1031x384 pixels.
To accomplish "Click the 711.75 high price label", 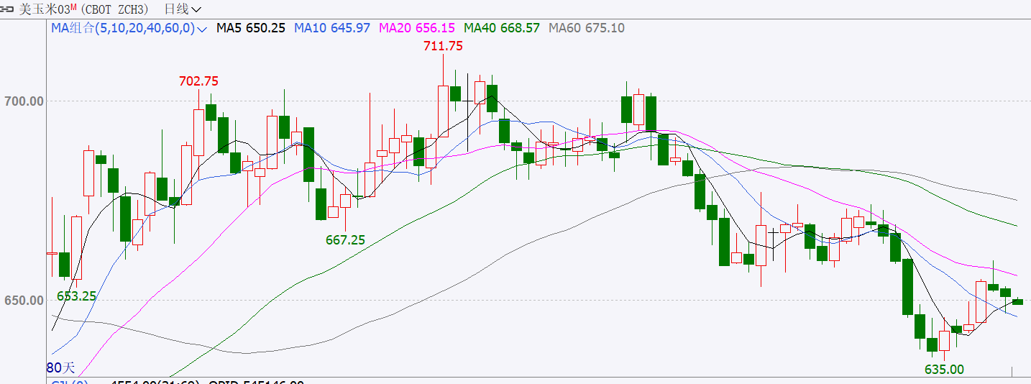I will 443,45.
